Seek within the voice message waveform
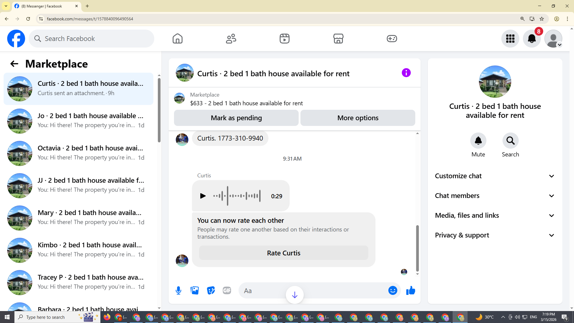 coord(237,196)
